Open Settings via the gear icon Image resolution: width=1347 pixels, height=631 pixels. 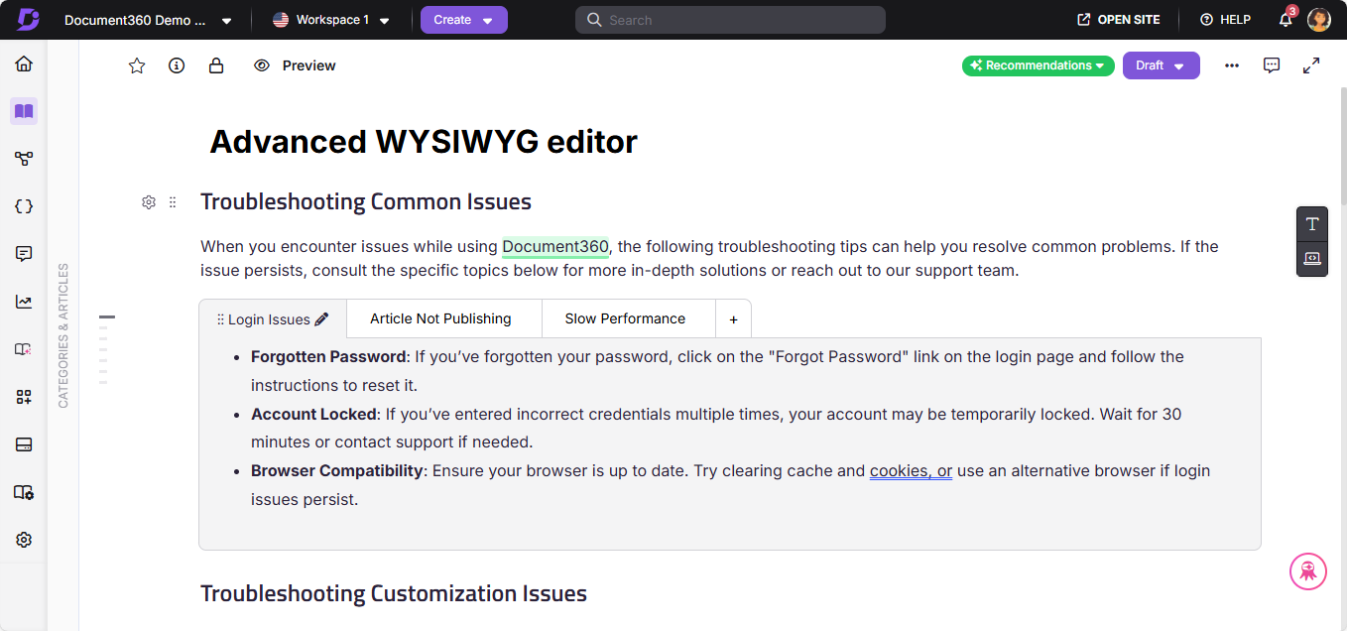coord(24,539)
